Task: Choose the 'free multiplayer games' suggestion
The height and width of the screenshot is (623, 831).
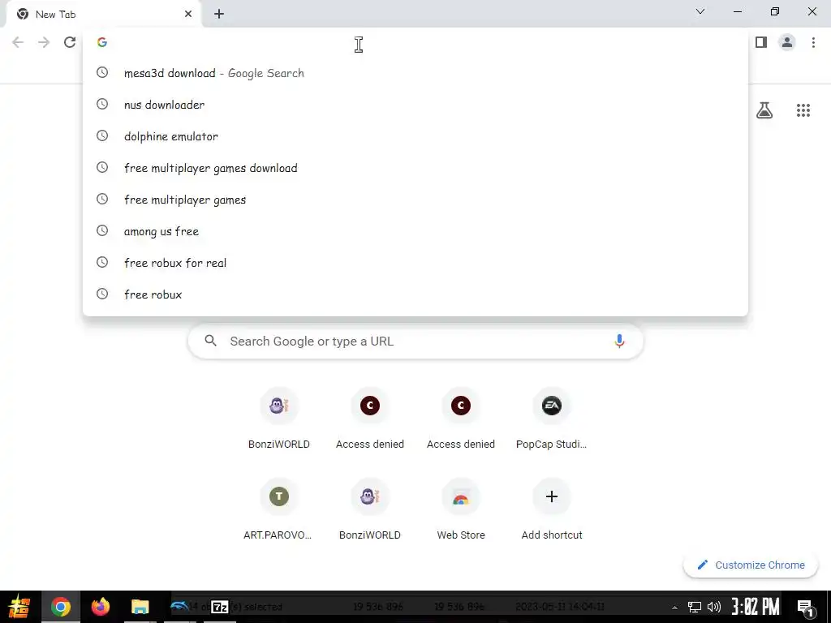Action: pos(415,200)
